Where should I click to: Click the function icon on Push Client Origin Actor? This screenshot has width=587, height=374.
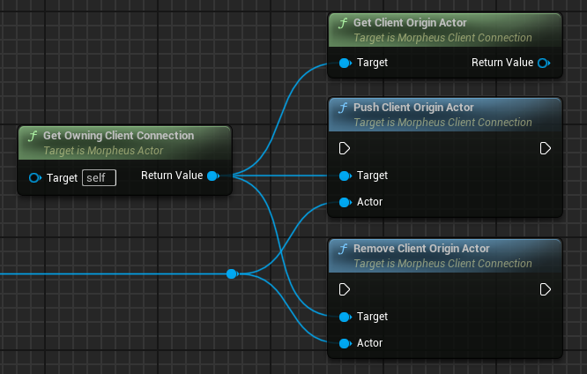(x=343, y=108)
